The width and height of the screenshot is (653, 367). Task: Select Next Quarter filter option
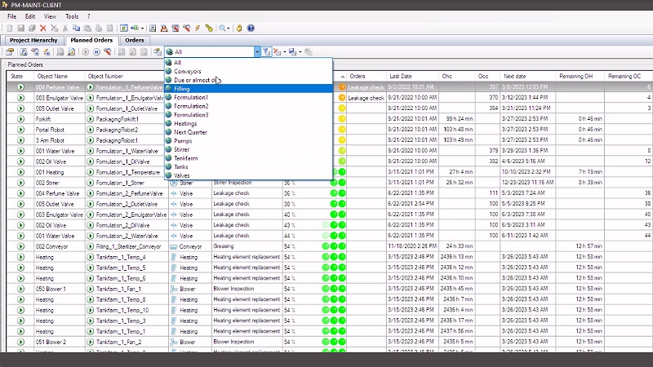coord(249,132)
